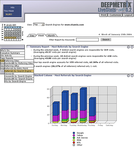Viewport: 134px width, 147px height.
Task: Open Page Reports in the sidebar
Action: pyautogui.click(x=12, y=58)
